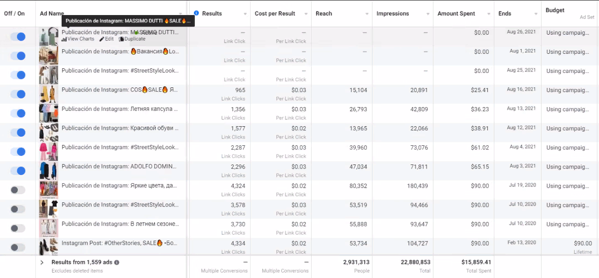This screenshot has width=599, height=278.
Task: Disable the COS SALE ad toggle
Action: coord(18,94)
